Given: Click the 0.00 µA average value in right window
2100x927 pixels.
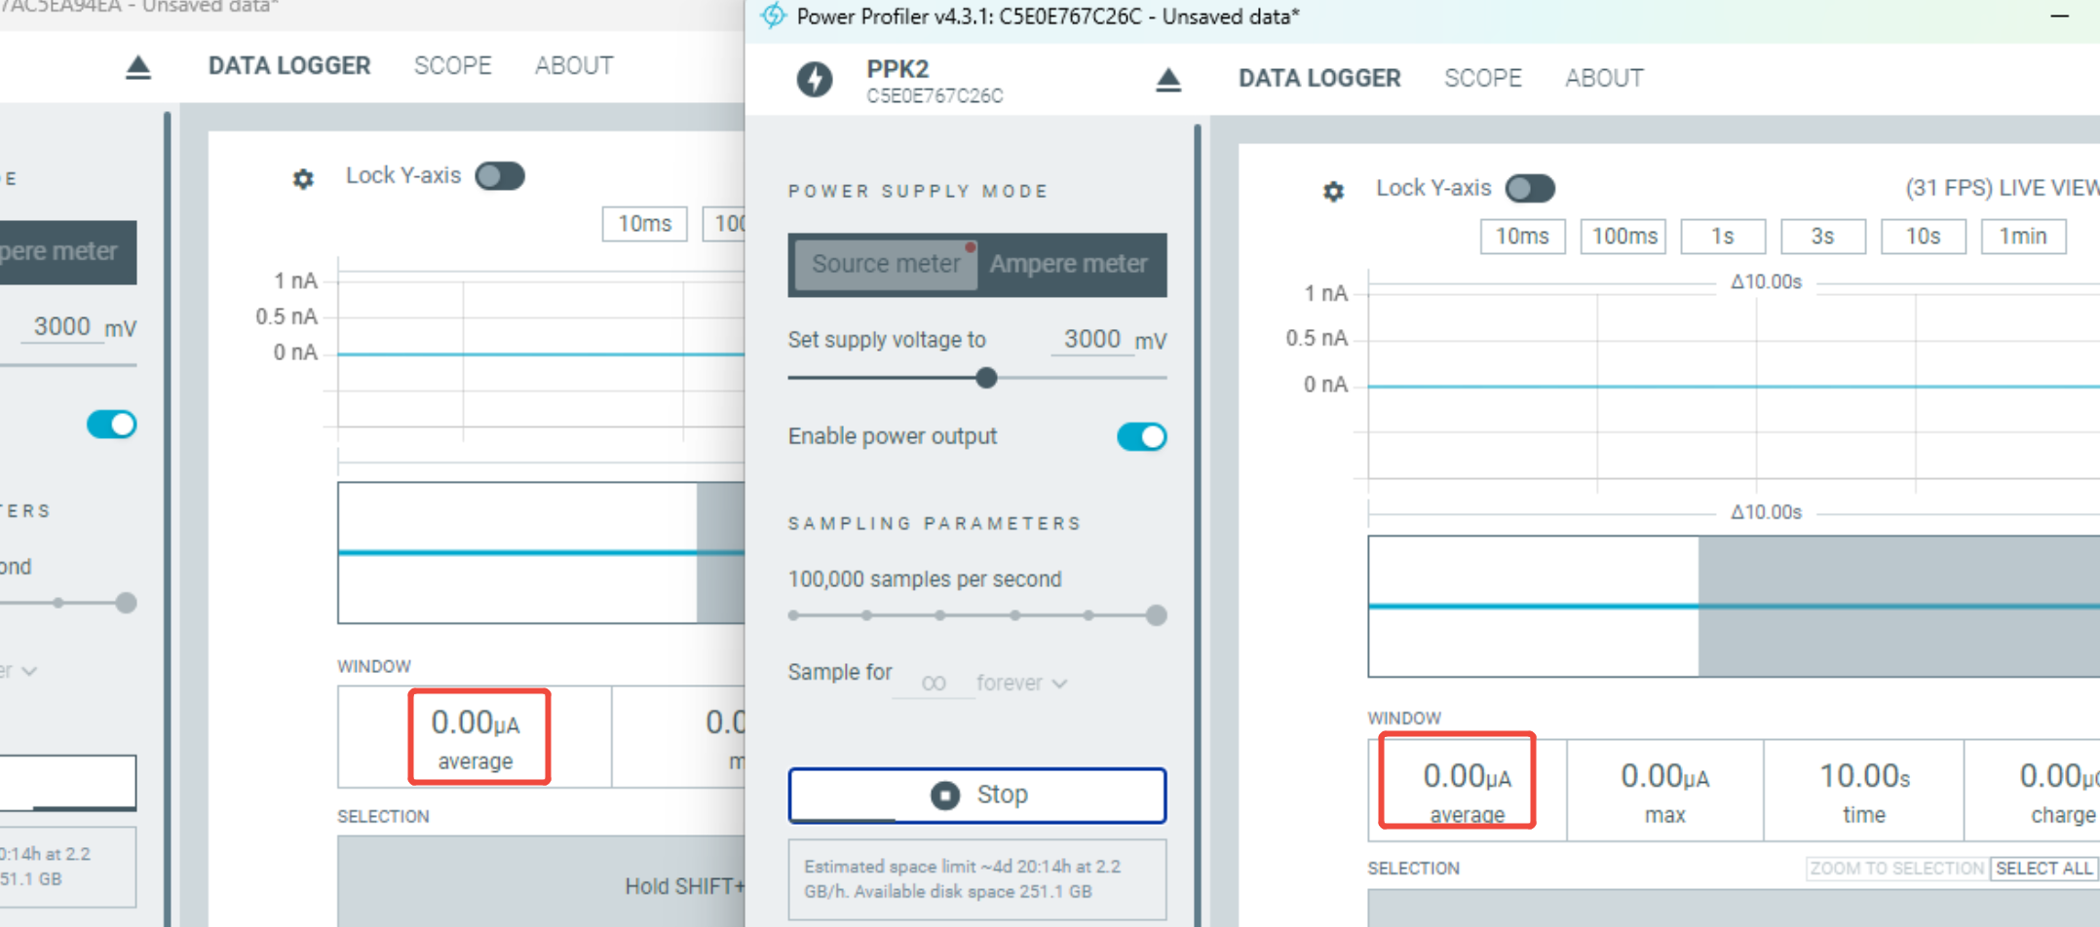Looking at the screenshot, I should click(x=1467, y=791).
